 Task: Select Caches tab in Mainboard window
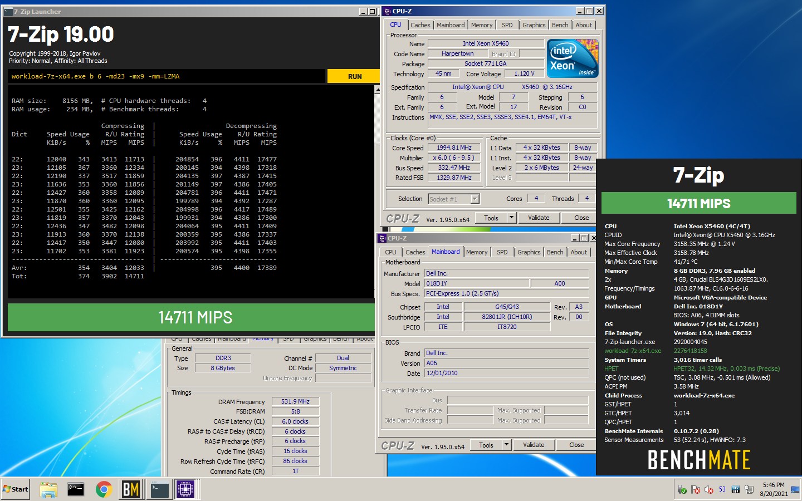coord(415,252)
